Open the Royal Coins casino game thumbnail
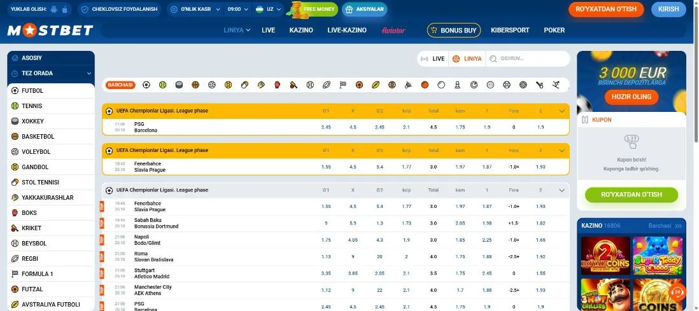Viewport: 699px width, 311px height. point(605,256)
